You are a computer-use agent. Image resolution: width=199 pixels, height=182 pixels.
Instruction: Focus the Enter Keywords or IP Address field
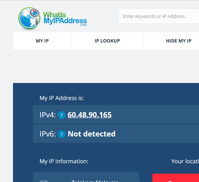(159, 16)
